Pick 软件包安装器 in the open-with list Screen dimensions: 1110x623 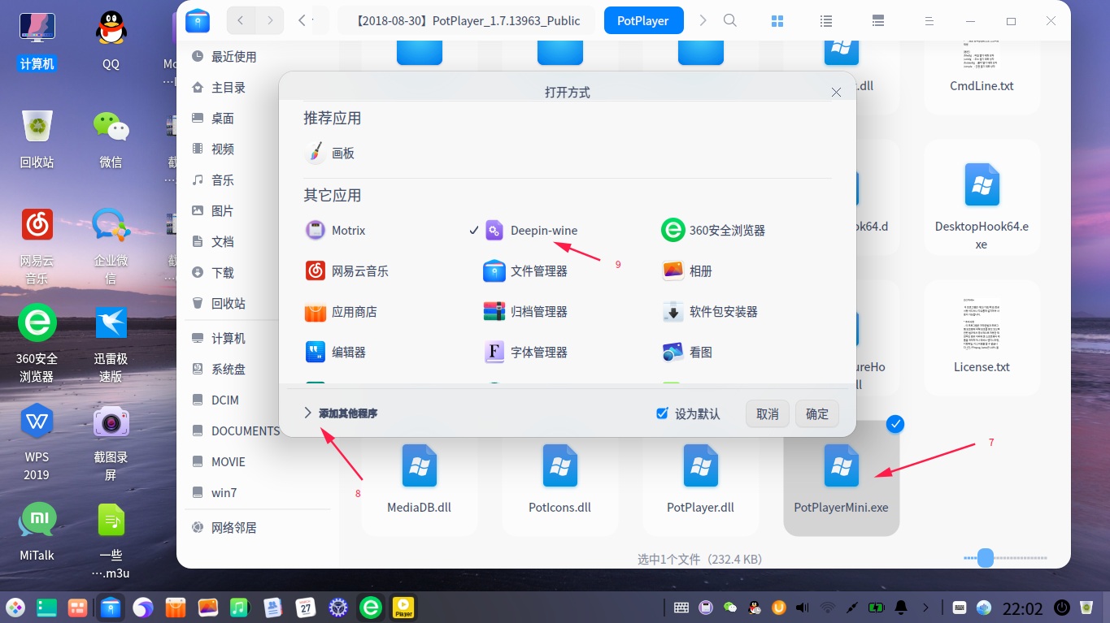[x=710, y=312]
